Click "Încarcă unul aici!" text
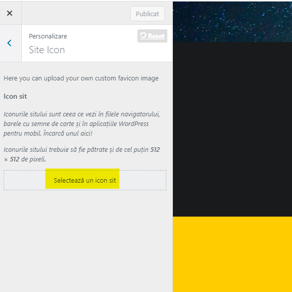 pos(68,133)
